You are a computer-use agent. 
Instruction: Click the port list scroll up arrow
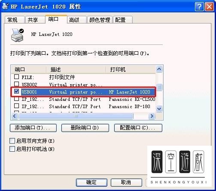pyautogui.click(x=159, y=69)
